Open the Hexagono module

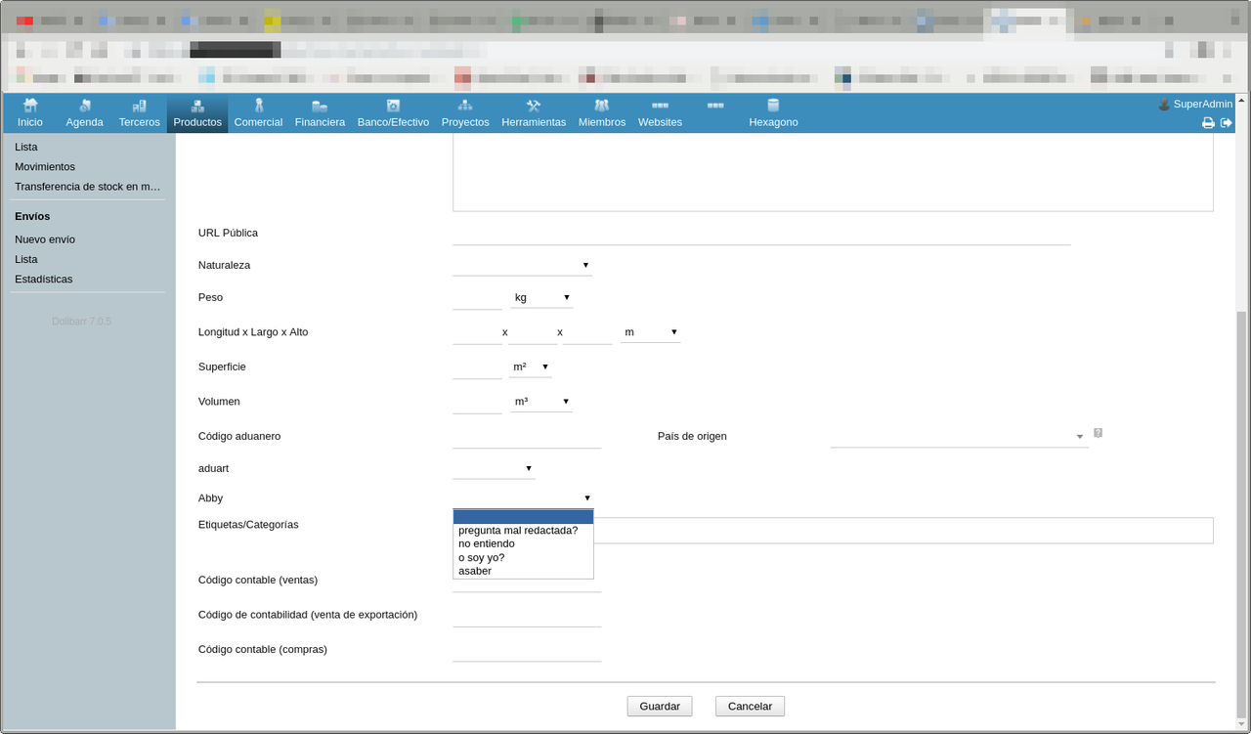click(773, 113)
